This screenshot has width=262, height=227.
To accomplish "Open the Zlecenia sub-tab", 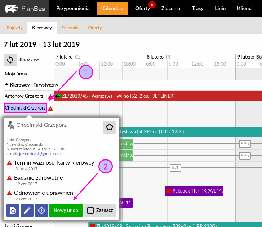I will (x=70, y=28).
